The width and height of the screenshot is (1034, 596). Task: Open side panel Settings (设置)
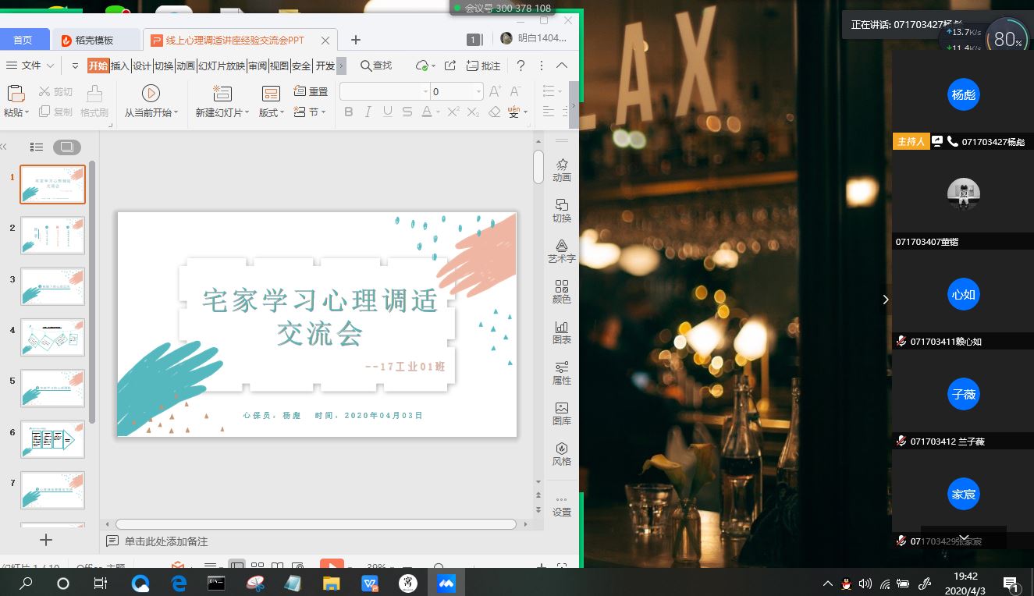[562, 506]
